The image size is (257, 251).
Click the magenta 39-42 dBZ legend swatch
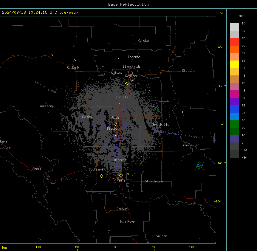[x=234, y=94]
